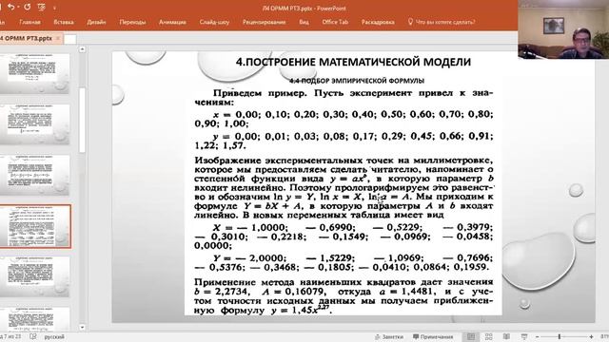Select the OPMM PT3.pptx document tab

[x=27, y=38]
